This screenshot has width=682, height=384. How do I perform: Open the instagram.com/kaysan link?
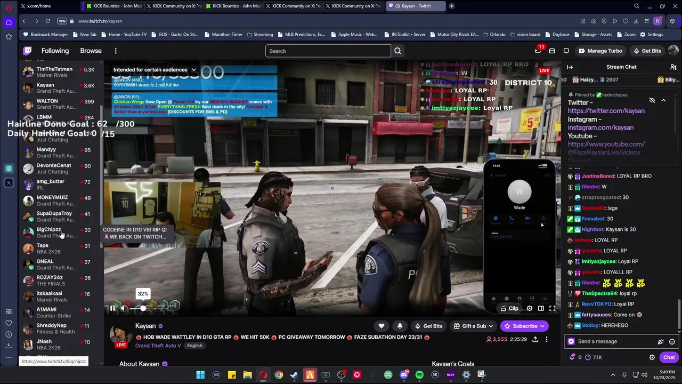point(600,127)
